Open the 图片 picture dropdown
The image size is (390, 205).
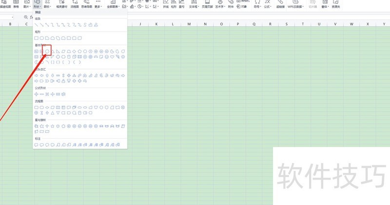coord(27,4)
